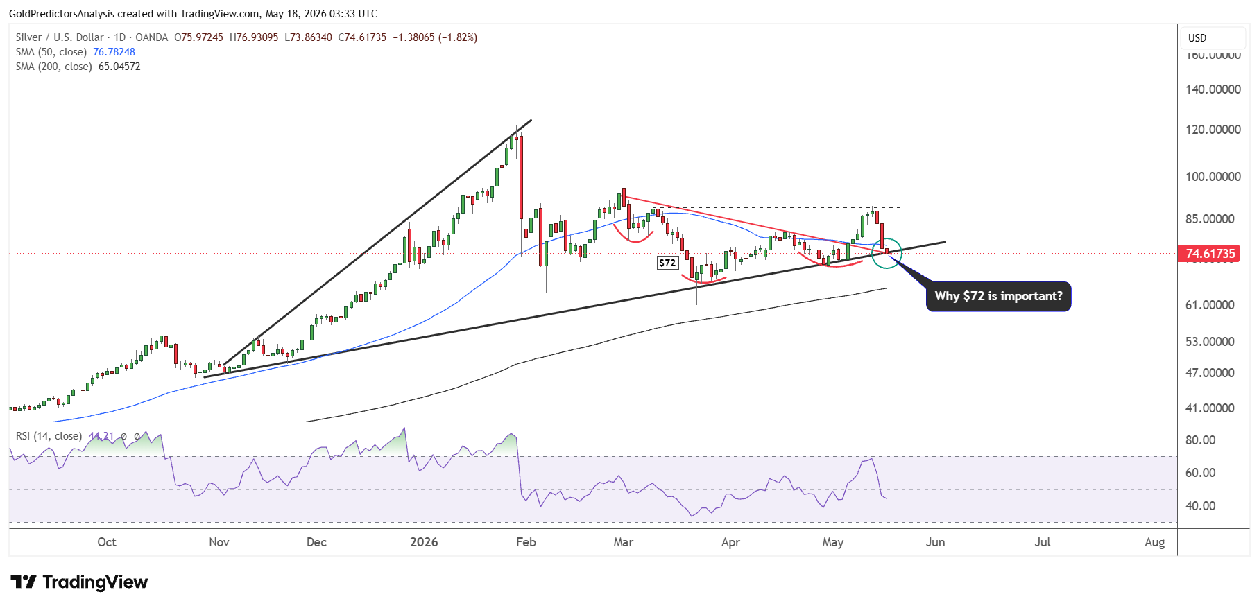The height and width of the screenshot is (608, 1259).
Task: Click the Mar label on time axis
Action: [x=624, y=542]
